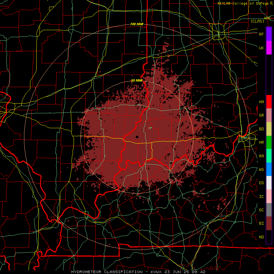Click the Hydrometeor Classification title text

107,272
